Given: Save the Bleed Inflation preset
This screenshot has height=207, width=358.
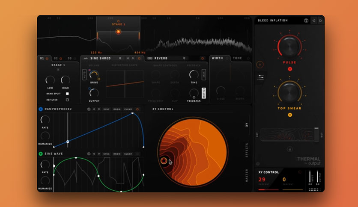Looking at the screenshot, I should click(x=306, y=21).
